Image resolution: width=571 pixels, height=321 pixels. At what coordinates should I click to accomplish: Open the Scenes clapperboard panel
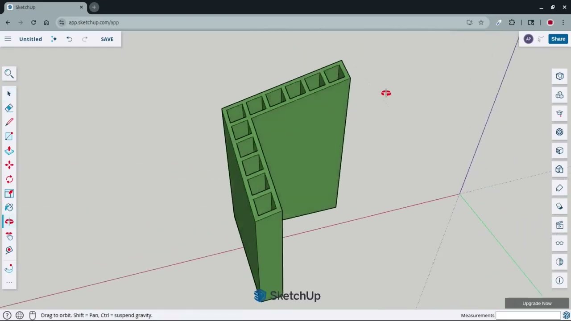click(x=559, y=225)
